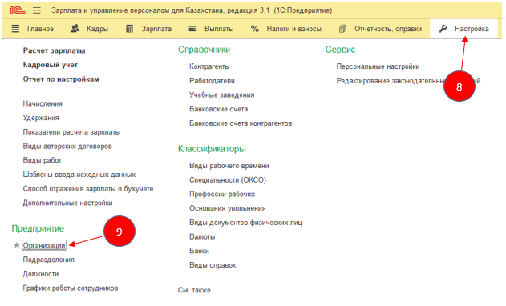This screenshot has width=506, height=306.
Task: Open the Банки classifier
Action: (x=199, y=251)
